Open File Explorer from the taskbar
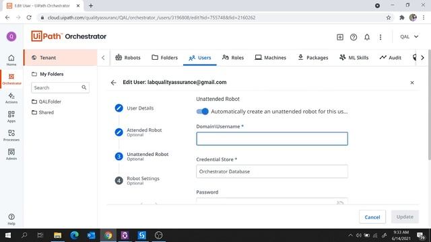Viewport: 431px width, 242px height. click(57, 235)
